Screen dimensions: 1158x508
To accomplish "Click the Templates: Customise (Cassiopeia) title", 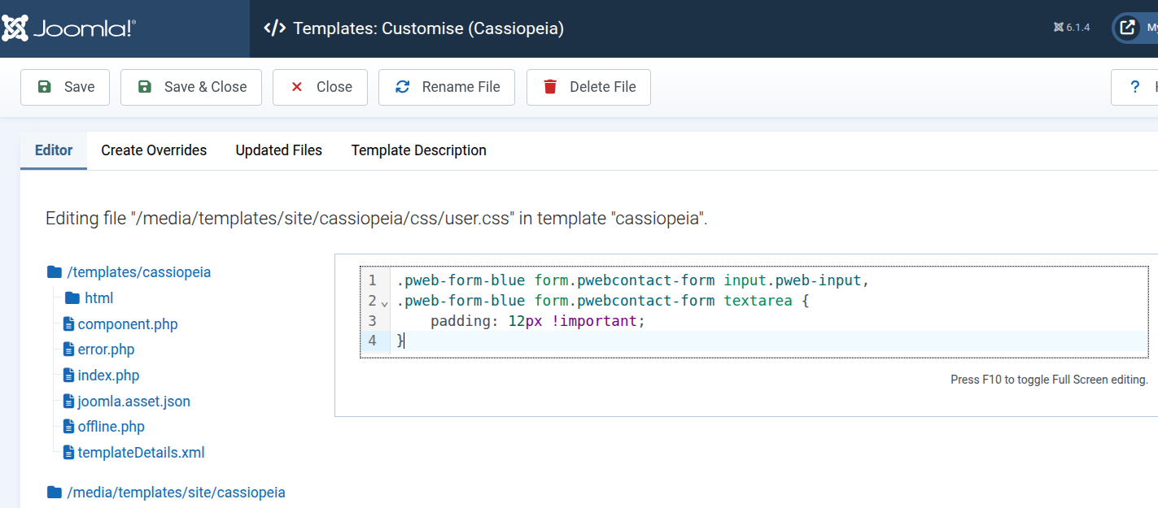I will (429, 28).
